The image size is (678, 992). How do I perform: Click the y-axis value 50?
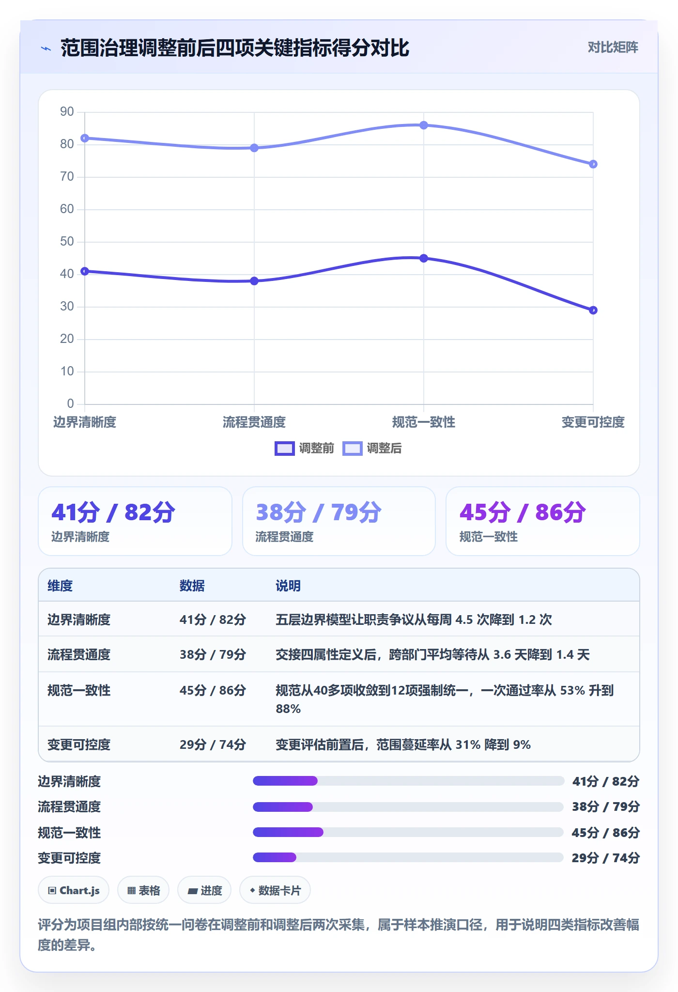[67, 242]
